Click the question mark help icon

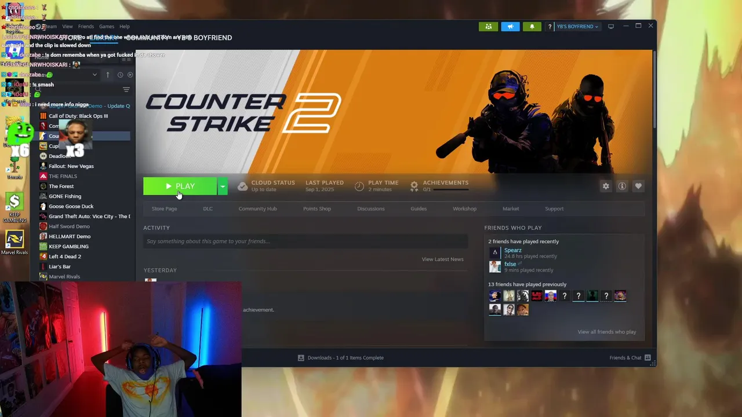point(550,27)
